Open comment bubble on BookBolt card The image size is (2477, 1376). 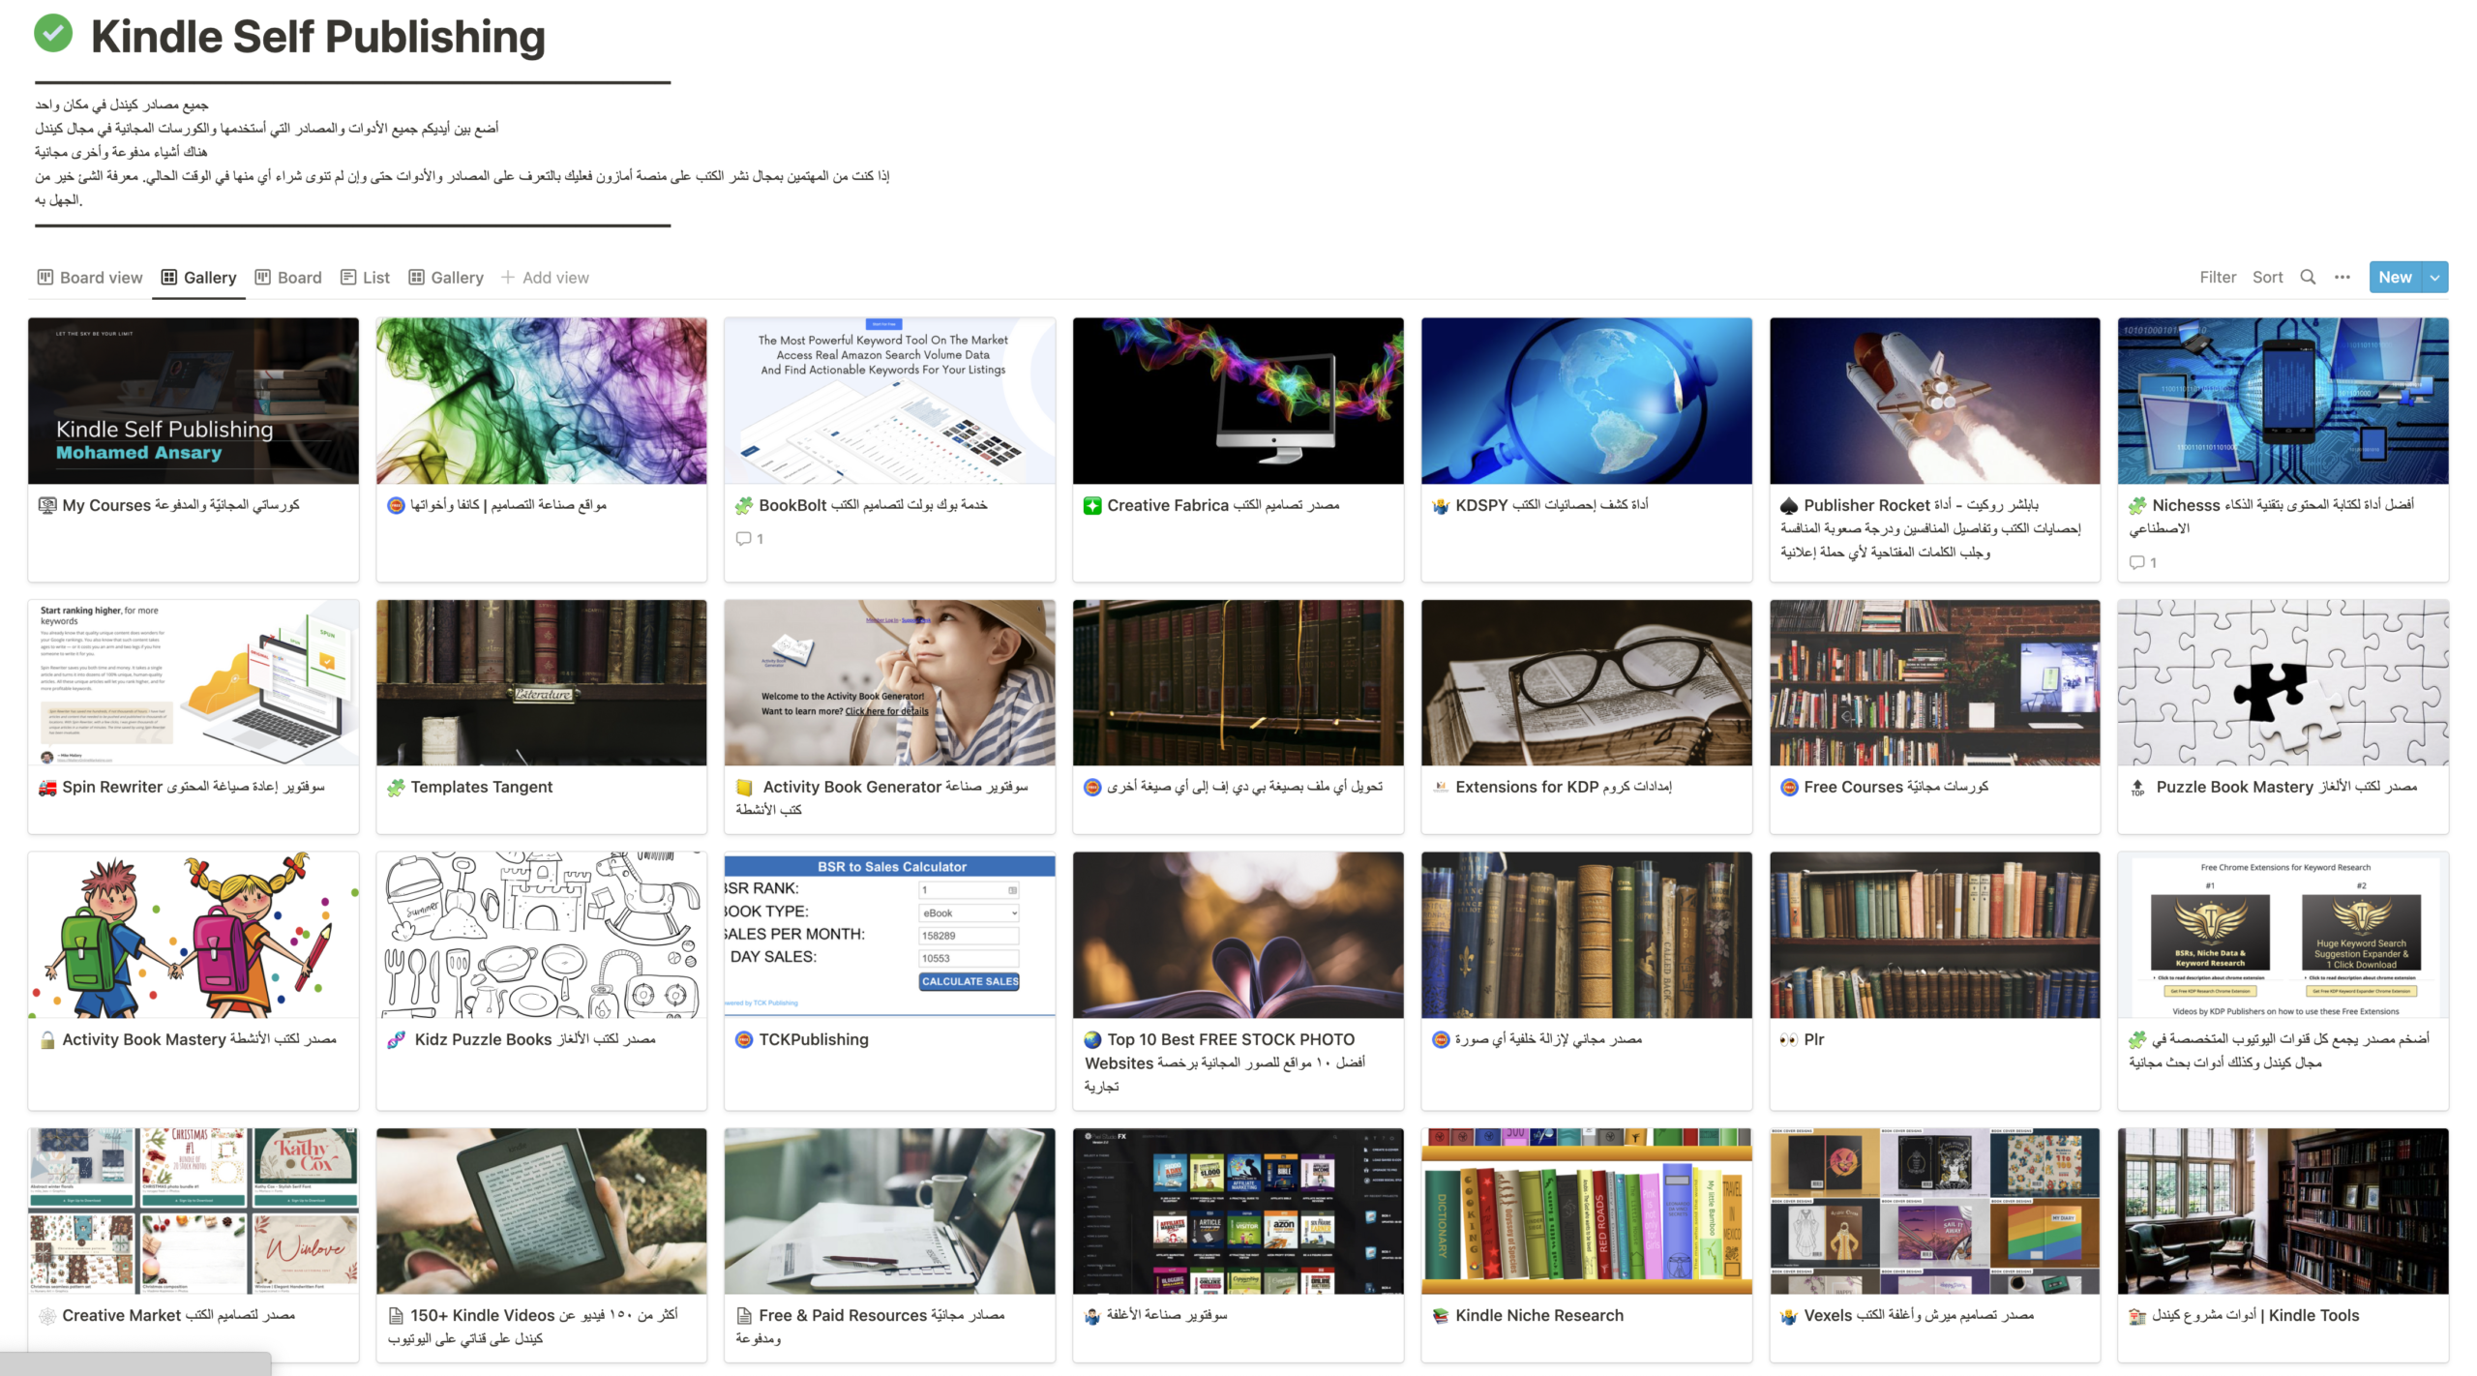(x=743, y=539)
